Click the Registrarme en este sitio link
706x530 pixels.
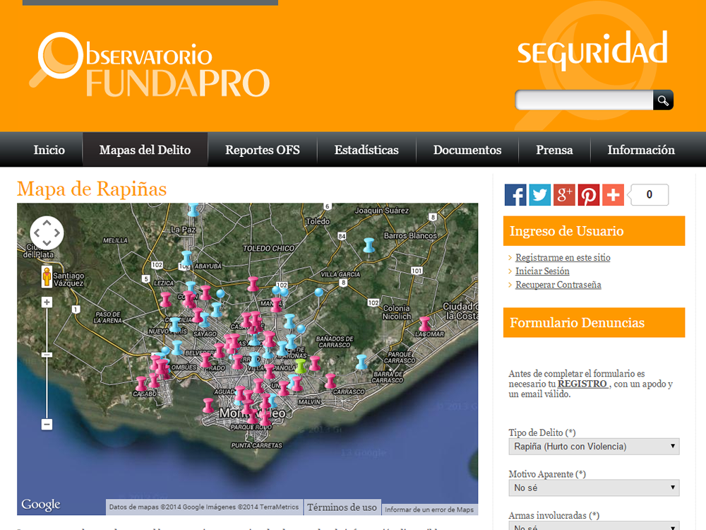click(x=563, y=258)
